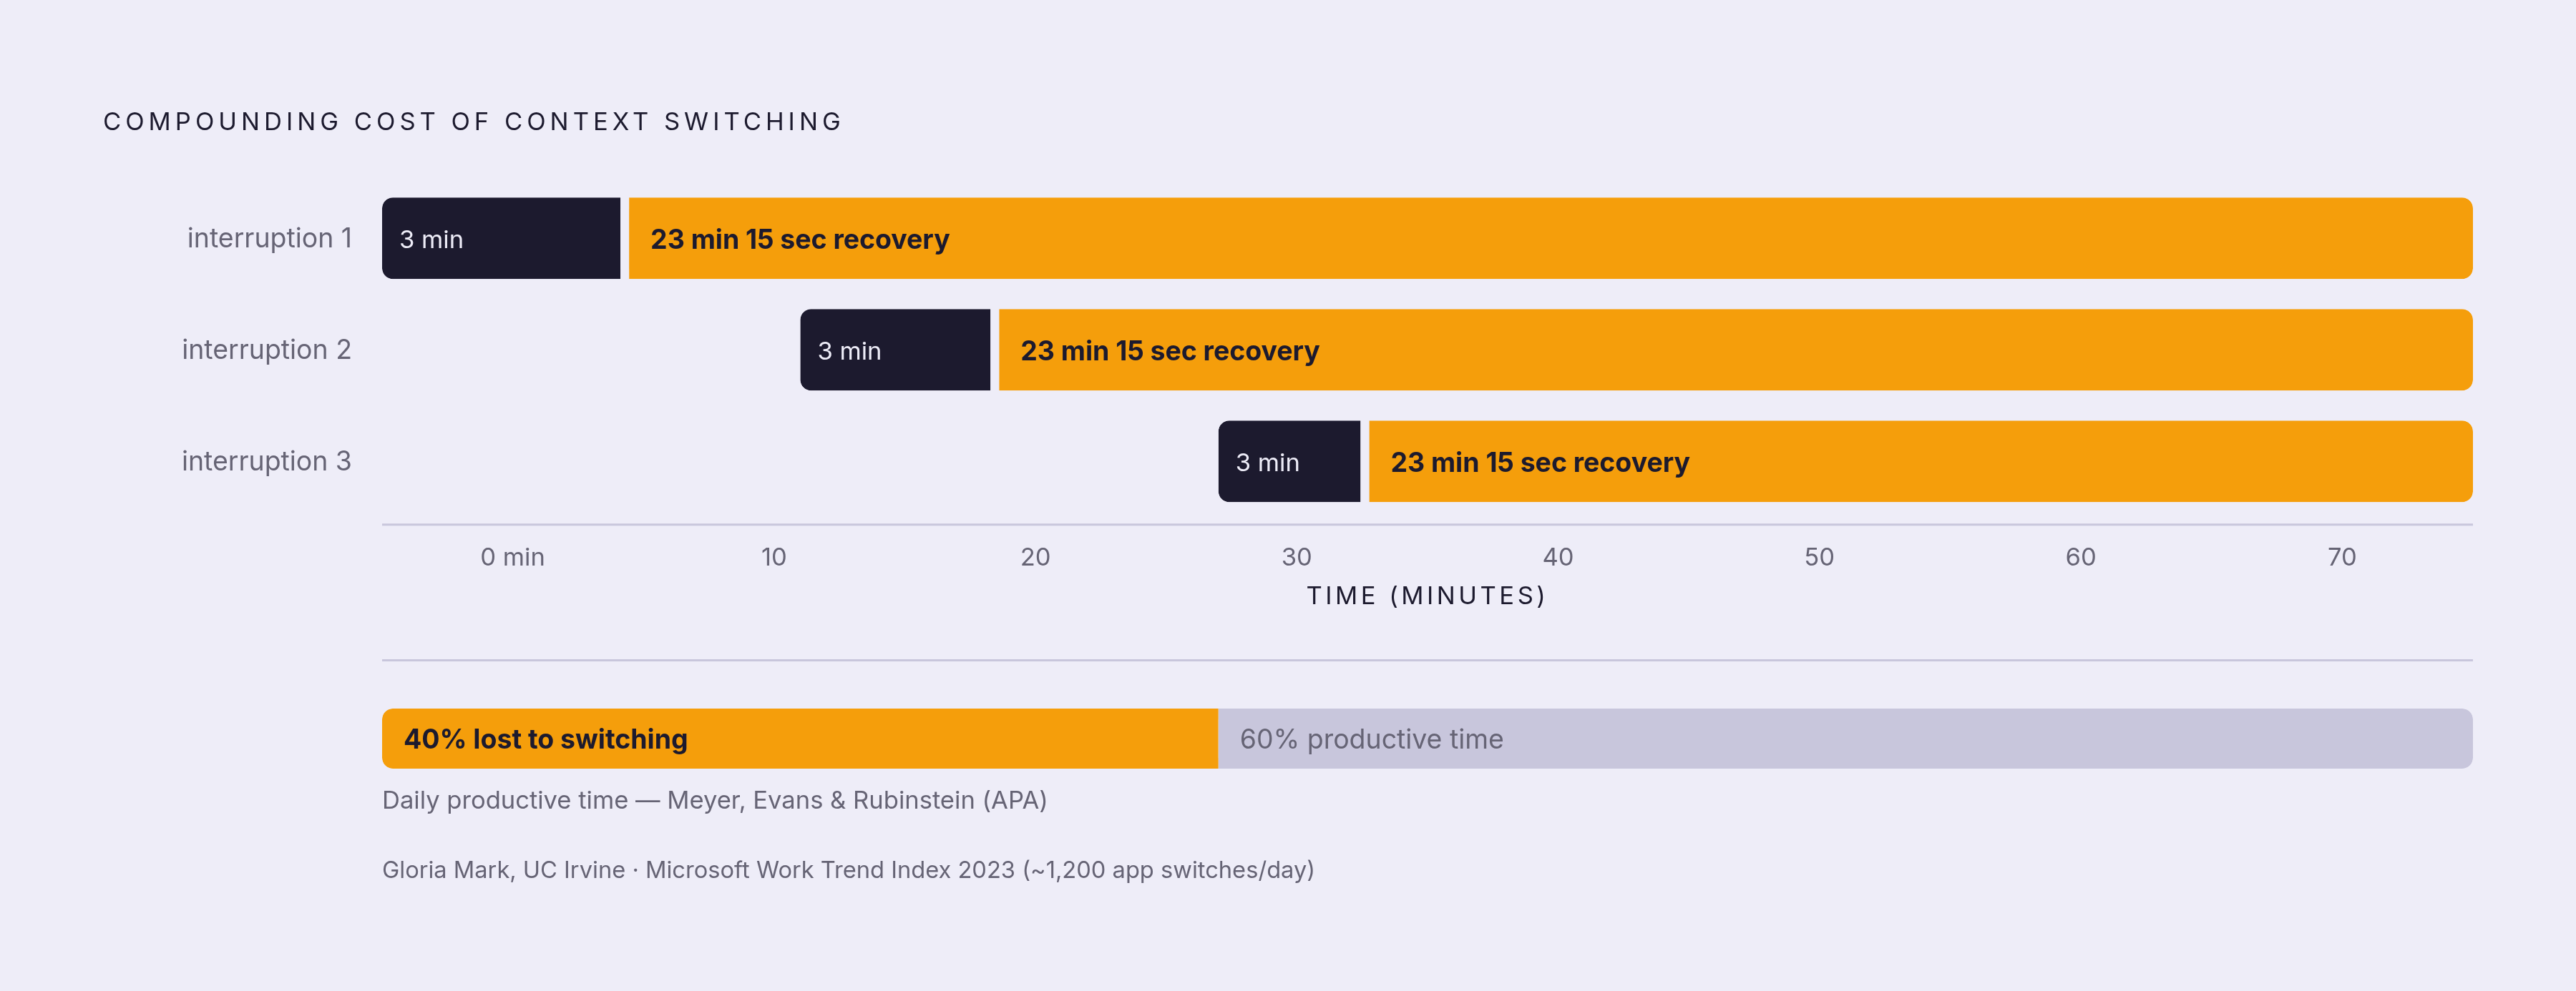2576x991 pixels.
Task: Click the 70 axis tick label
Action: [2341, 556]
